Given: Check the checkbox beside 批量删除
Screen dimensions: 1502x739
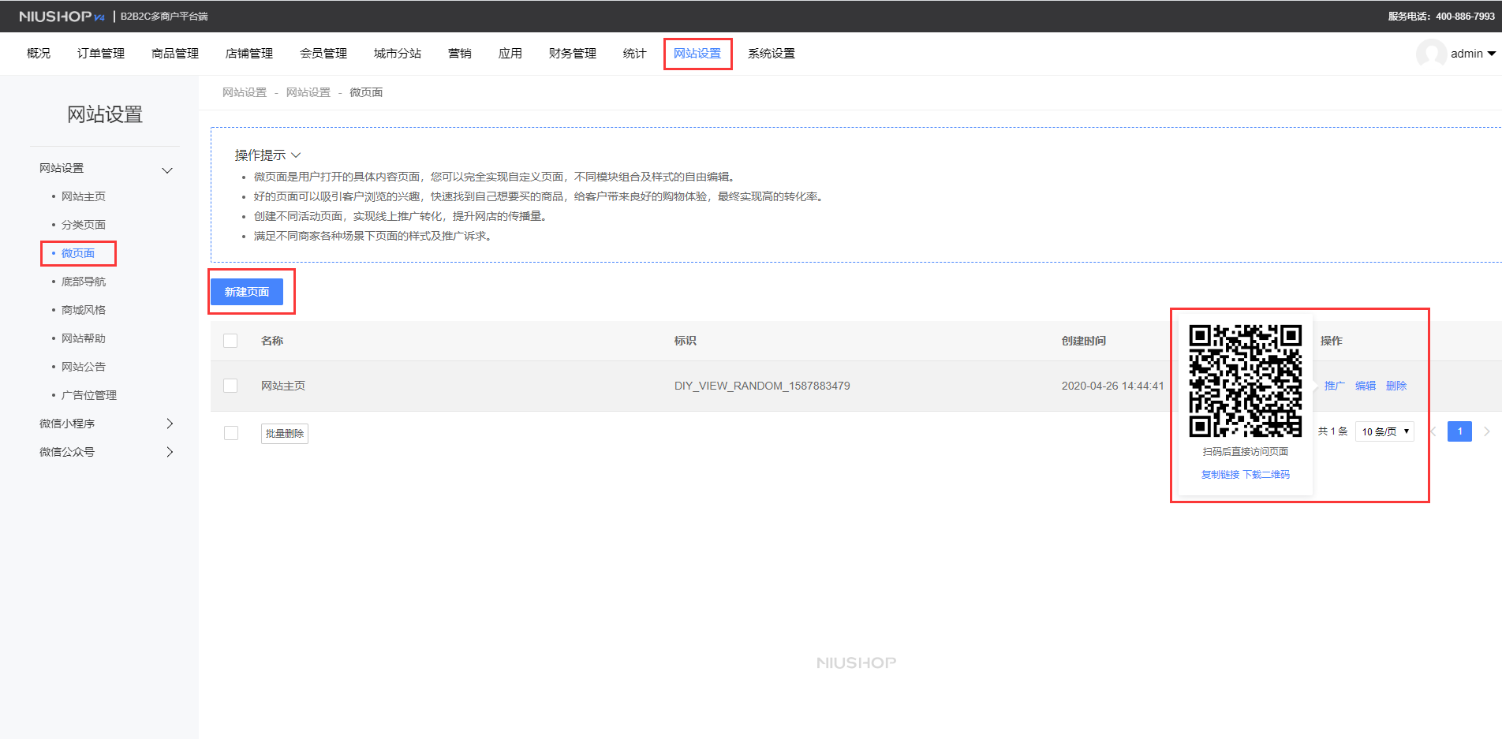Looking at the screenshot, I should 231,433.
